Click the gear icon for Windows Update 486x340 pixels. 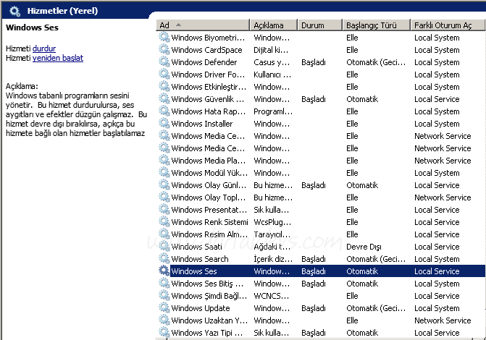point(164,308)
